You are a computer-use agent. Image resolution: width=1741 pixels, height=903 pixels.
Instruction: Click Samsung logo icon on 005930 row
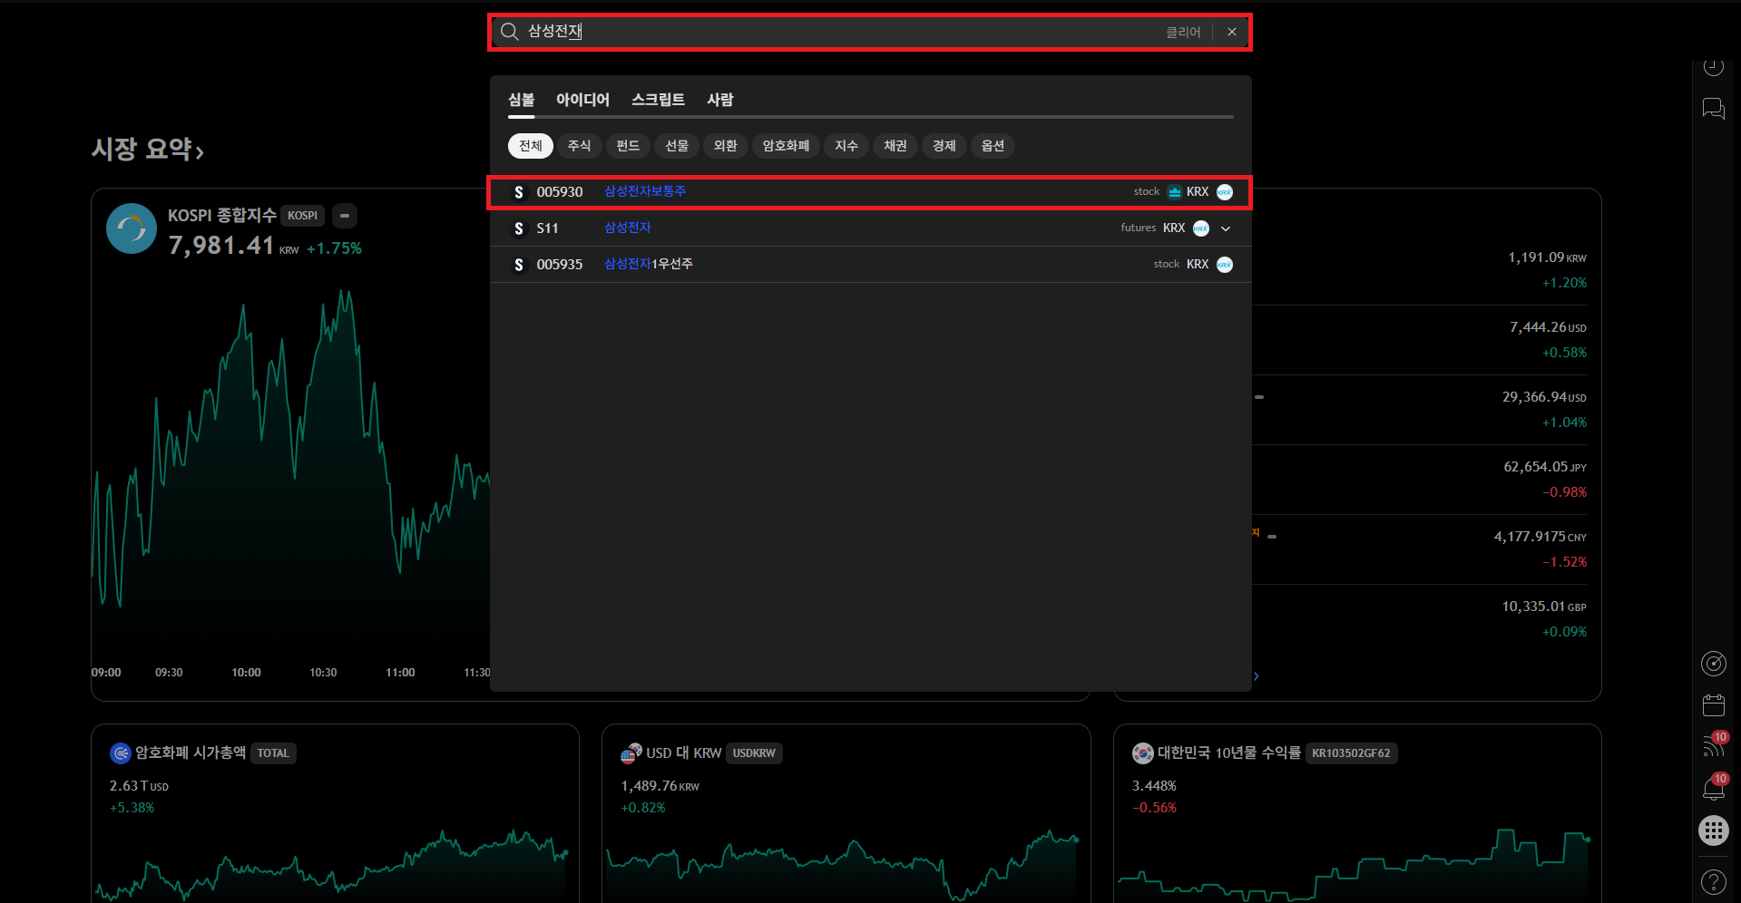(519, 192)
